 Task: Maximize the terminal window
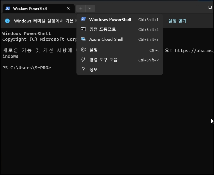[210, 7]
